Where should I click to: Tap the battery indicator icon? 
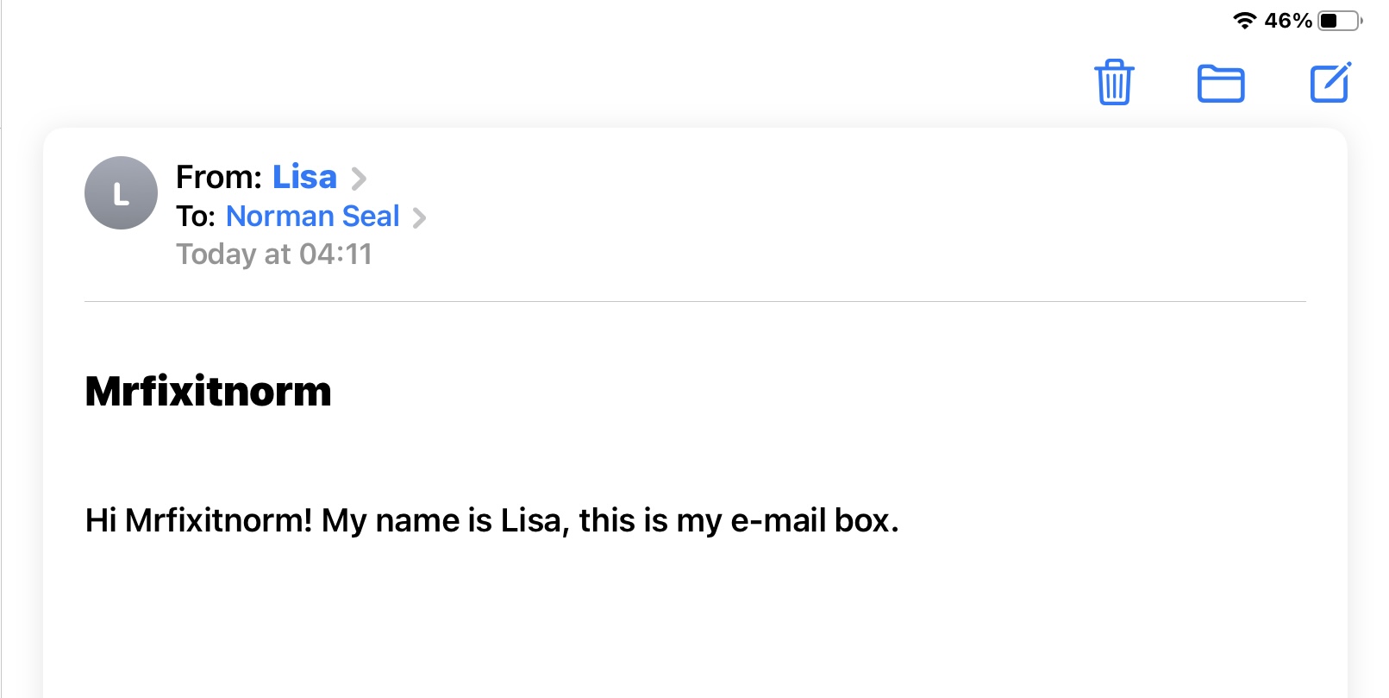pos(1340,20)
